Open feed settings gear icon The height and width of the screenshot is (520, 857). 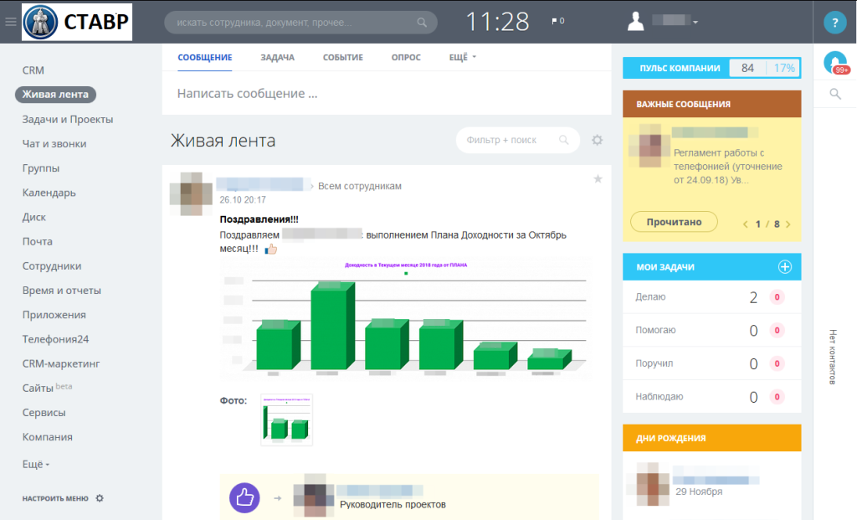(x=597, y=140)
